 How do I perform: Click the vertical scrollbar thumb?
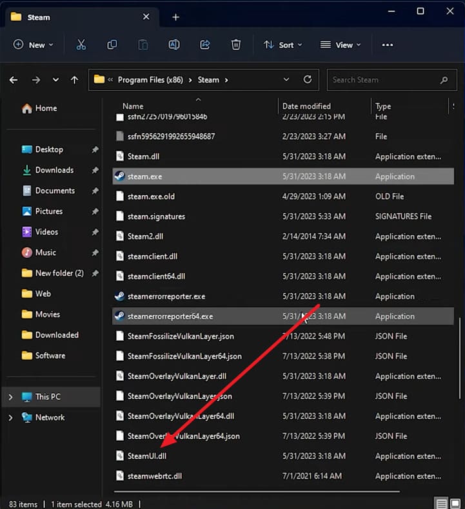[x=460, y=359]
